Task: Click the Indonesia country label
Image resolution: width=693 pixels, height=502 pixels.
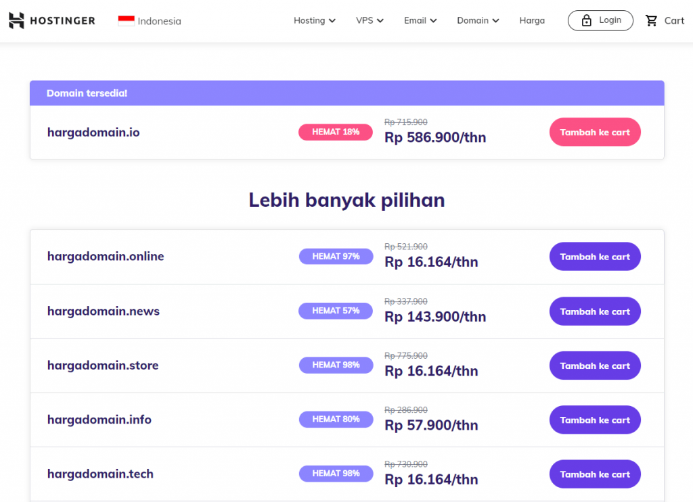Action: [159, 21]
